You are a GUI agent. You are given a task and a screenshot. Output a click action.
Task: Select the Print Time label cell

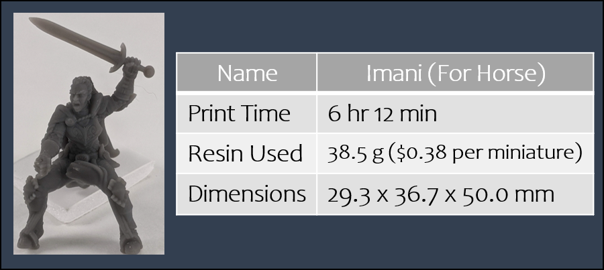point(246,113)
